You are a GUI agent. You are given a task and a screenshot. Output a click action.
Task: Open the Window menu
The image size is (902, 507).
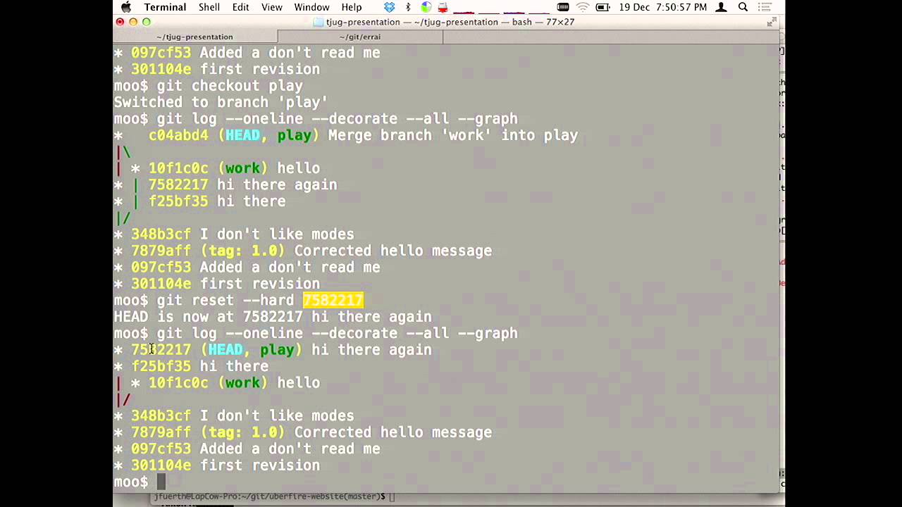point(311,7)
